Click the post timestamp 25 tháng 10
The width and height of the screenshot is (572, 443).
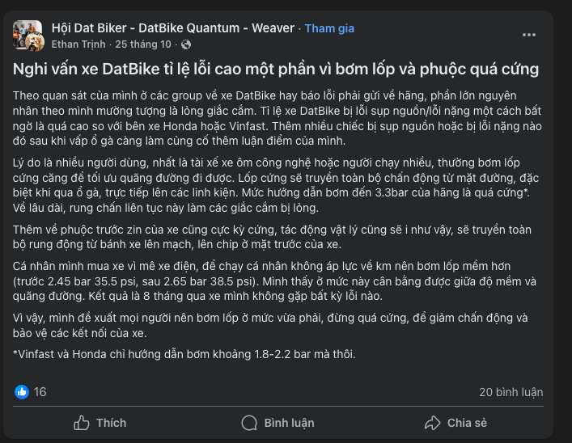[x=143, y=44]
